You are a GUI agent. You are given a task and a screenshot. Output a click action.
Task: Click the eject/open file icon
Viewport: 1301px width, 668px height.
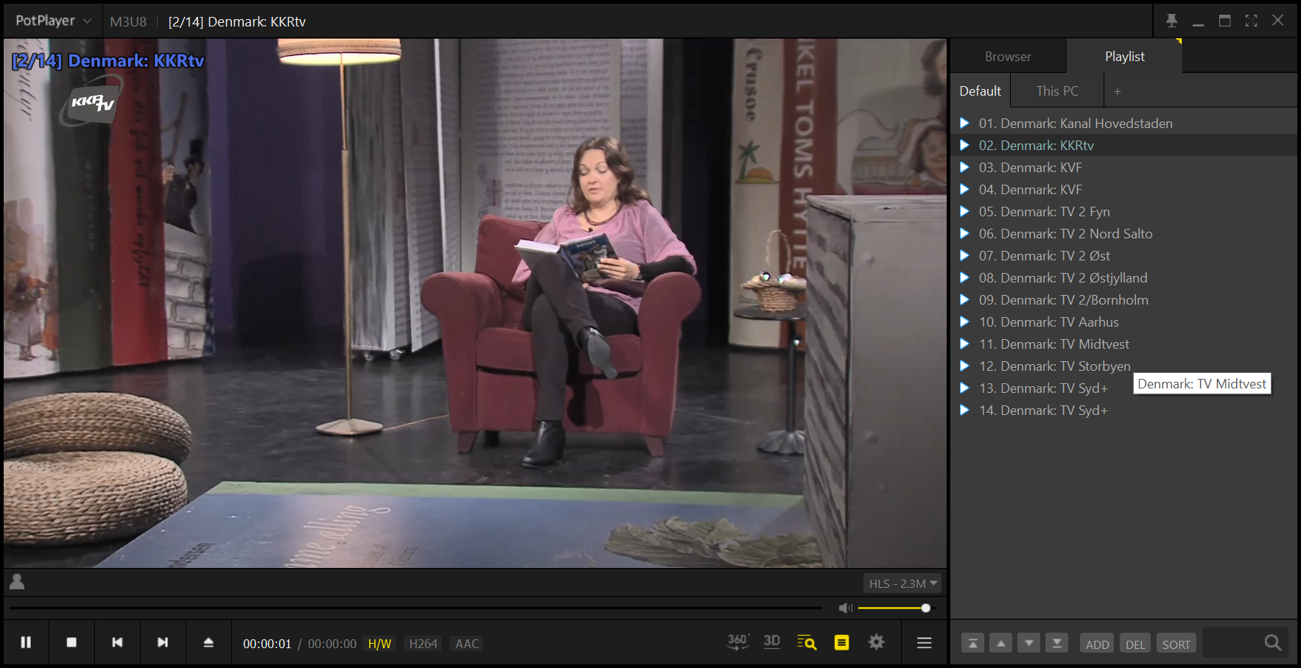click(x=208, y=642)
